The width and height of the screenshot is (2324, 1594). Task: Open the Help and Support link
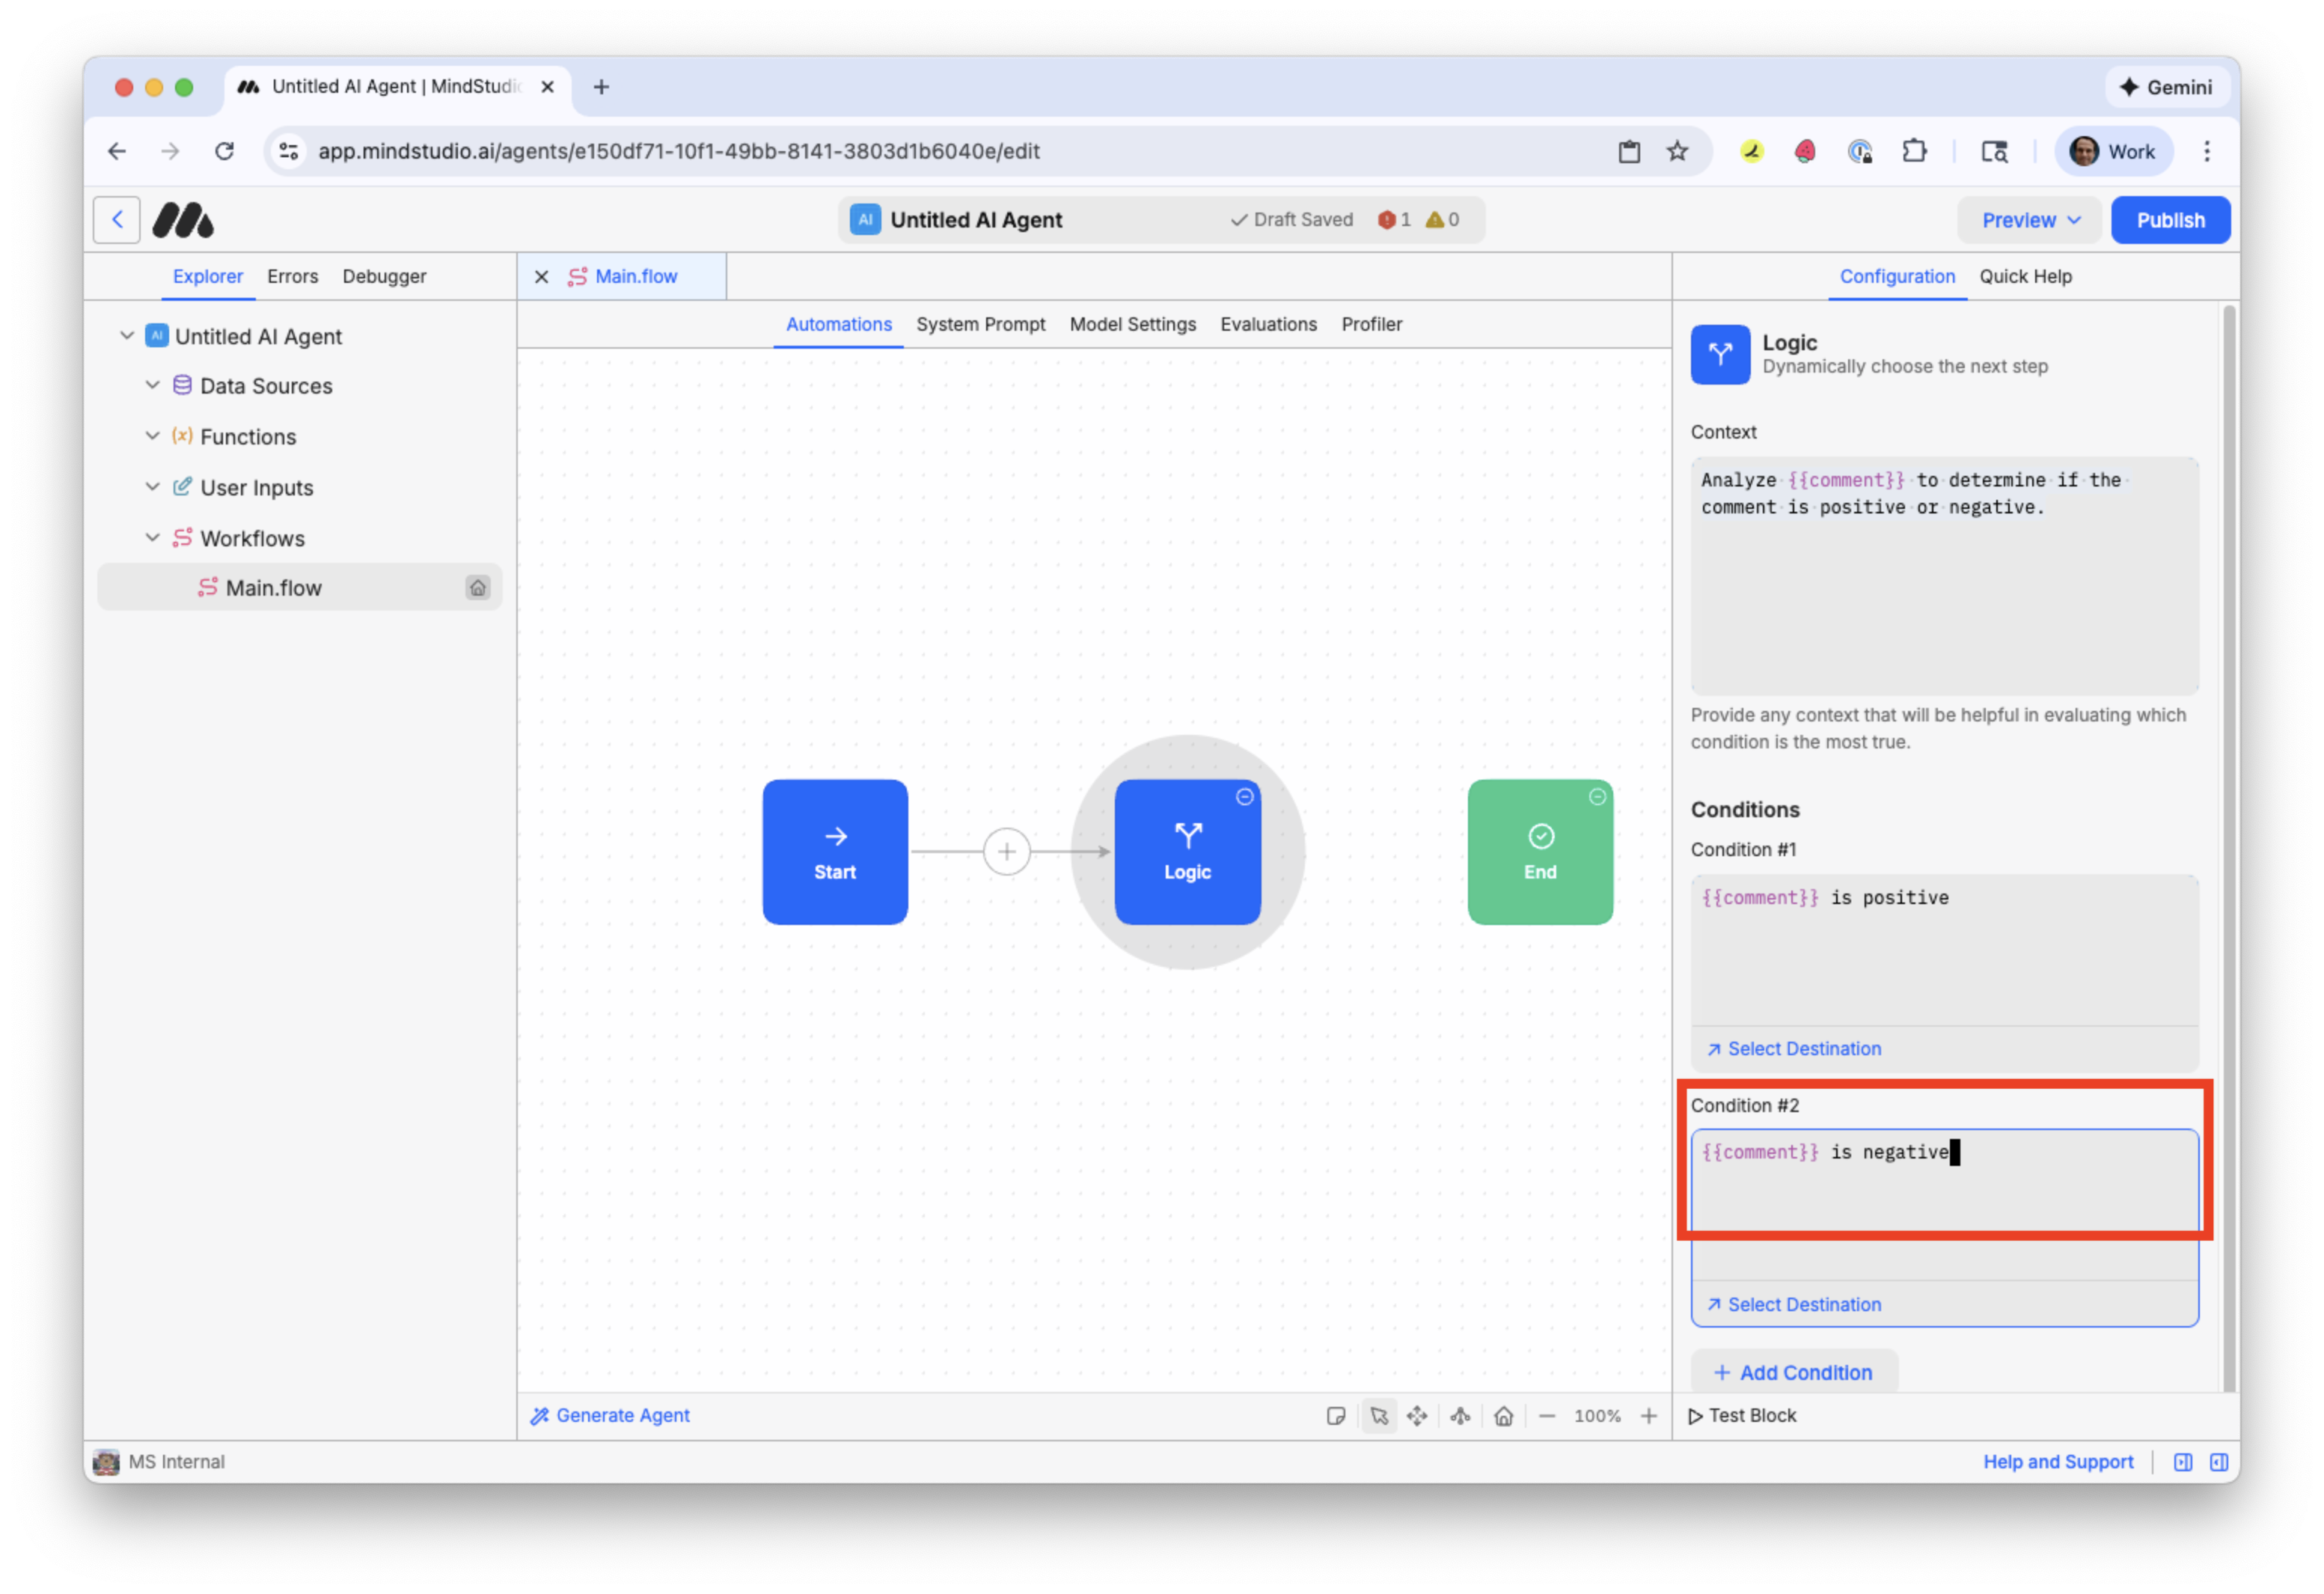click(2057, 1461)
